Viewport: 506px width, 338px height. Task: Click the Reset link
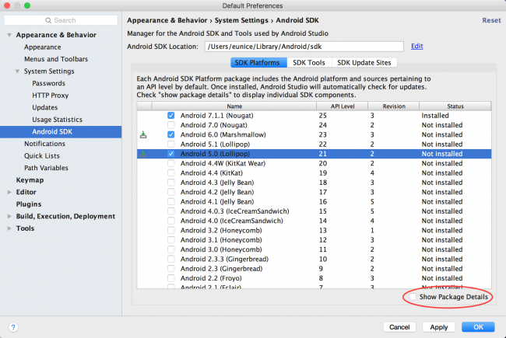(x=491, y=20)
